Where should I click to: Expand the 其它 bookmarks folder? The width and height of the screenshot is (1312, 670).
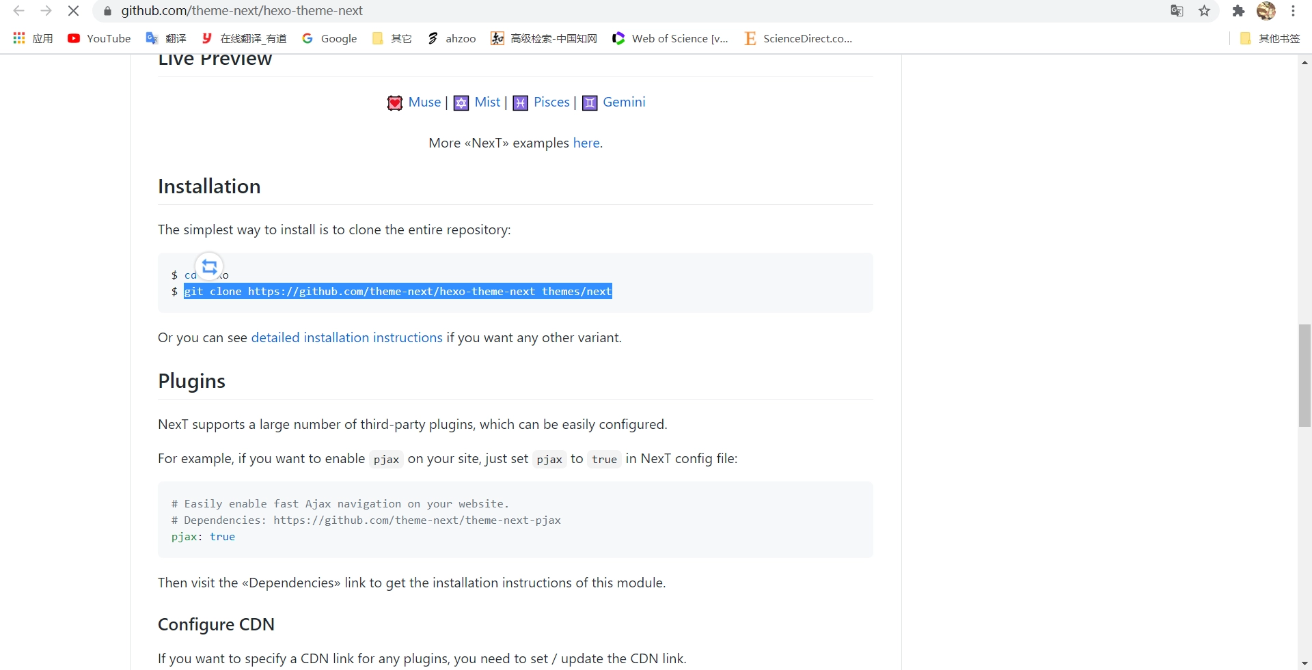click(392, 38)
